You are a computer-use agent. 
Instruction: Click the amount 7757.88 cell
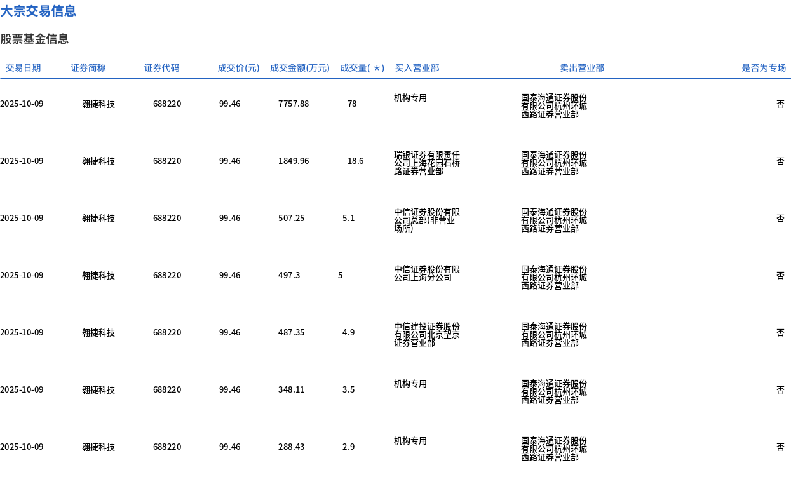[x=294, y=104]
